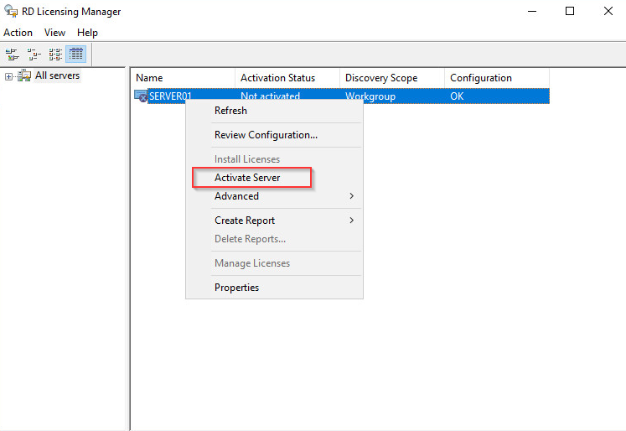Click the All servers node icon
626x431 pixels.
[24, 76]
